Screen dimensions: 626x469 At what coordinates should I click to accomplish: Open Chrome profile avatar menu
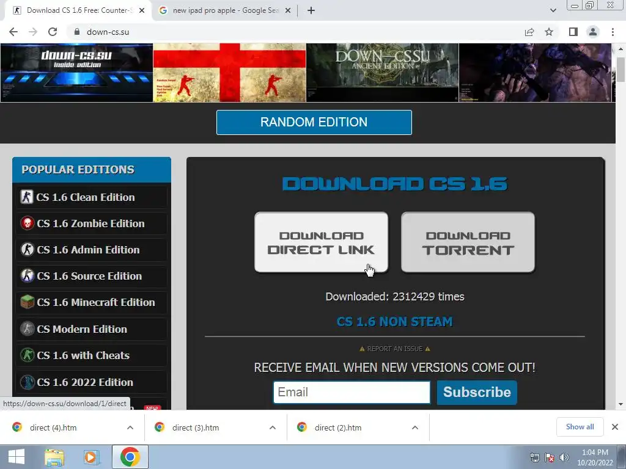click(x=593, y=32)
